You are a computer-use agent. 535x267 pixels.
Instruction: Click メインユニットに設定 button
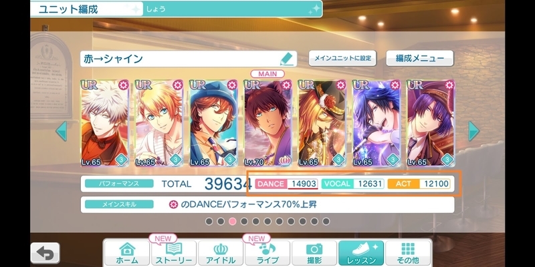pyautogui.click(x=342, y=58)
